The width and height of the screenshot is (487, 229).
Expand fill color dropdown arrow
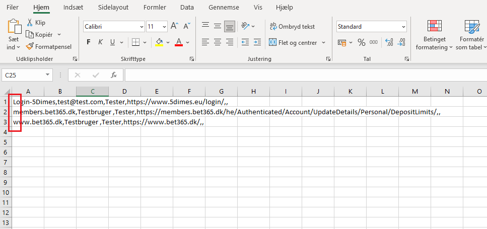tap(168, 42)
